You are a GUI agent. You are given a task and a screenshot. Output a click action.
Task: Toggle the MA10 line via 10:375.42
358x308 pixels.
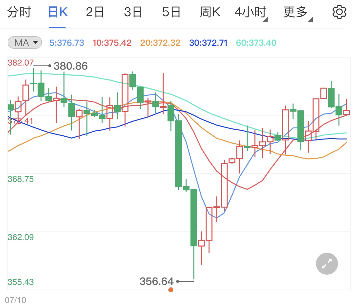112,42
